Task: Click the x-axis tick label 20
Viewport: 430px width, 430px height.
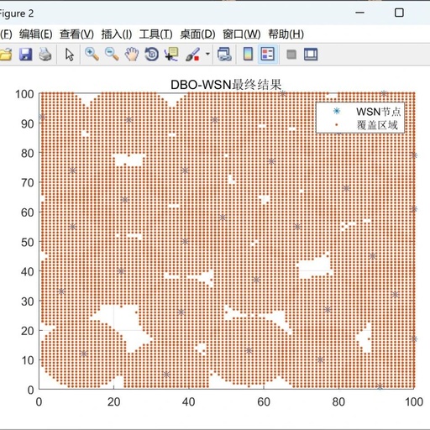Action: (113, 402)
